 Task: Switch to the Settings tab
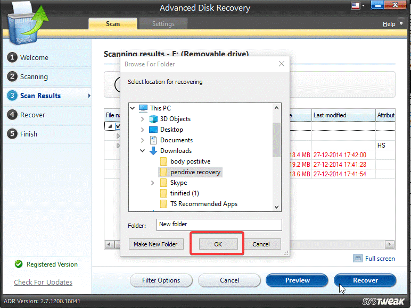tap(163, 24)
